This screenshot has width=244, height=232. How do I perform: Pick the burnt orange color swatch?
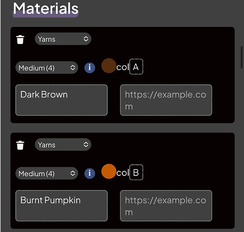click(109, 171)
